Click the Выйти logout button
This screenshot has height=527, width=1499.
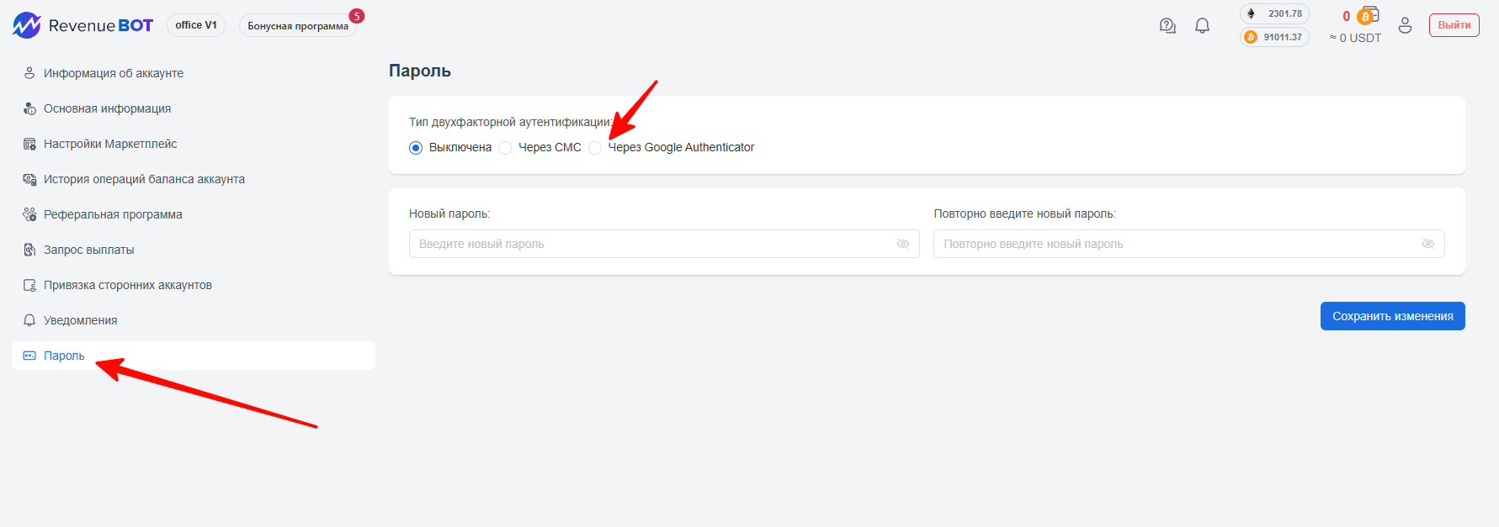(x=1454, y=25)
